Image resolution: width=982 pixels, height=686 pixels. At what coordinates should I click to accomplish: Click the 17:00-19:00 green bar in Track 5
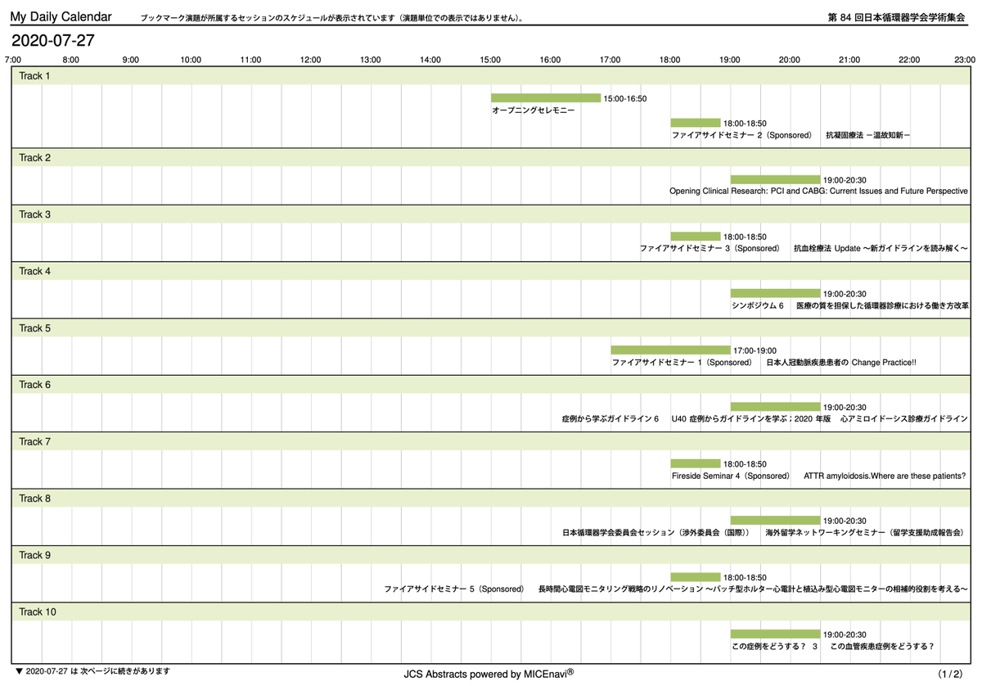pyautogui.click(x=670, y=350)
